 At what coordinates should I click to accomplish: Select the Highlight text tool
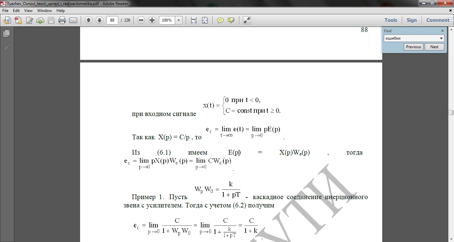click(231, 20)
